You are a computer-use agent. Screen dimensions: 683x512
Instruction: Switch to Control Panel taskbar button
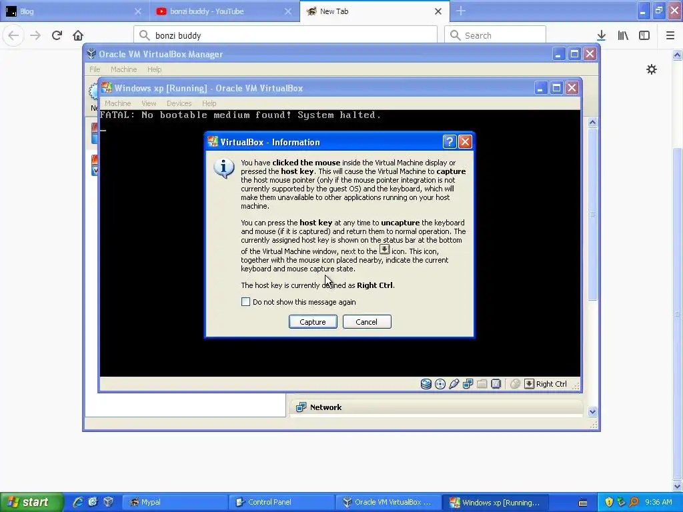point(281,502)
